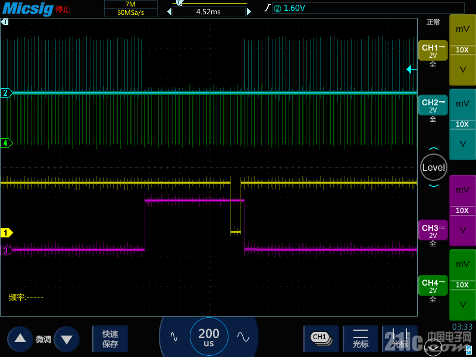Decrease CH4 scale with the green mV button

pyautogui.click(x=462, y=264)
